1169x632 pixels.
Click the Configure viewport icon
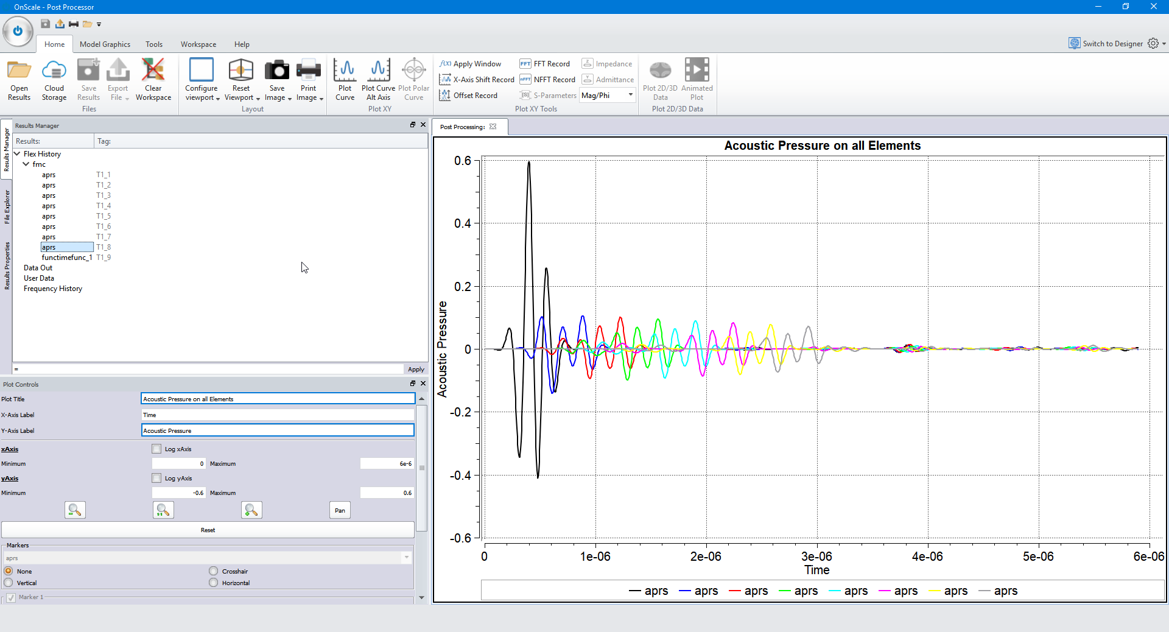(201, 70)
